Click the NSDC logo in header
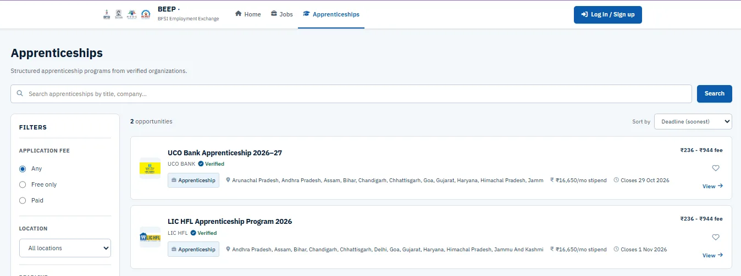 pyautogui.click(x=132, y=15)
